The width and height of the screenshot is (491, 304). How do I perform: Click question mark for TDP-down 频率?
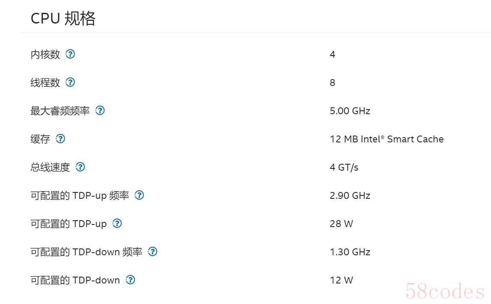point(152,251)
